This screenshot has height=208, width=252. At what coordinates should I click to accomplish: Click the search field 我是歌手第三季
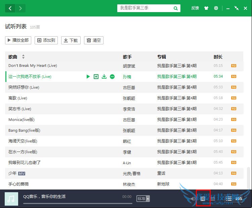[144, 8]
